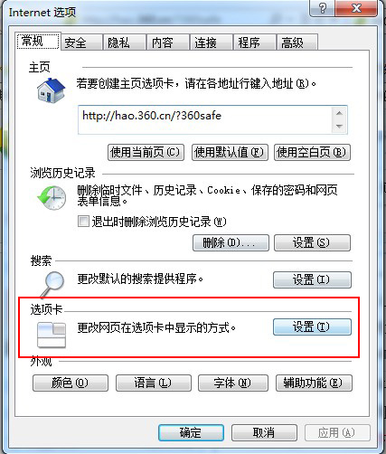Click 使用当前页 button

[146, 152]
